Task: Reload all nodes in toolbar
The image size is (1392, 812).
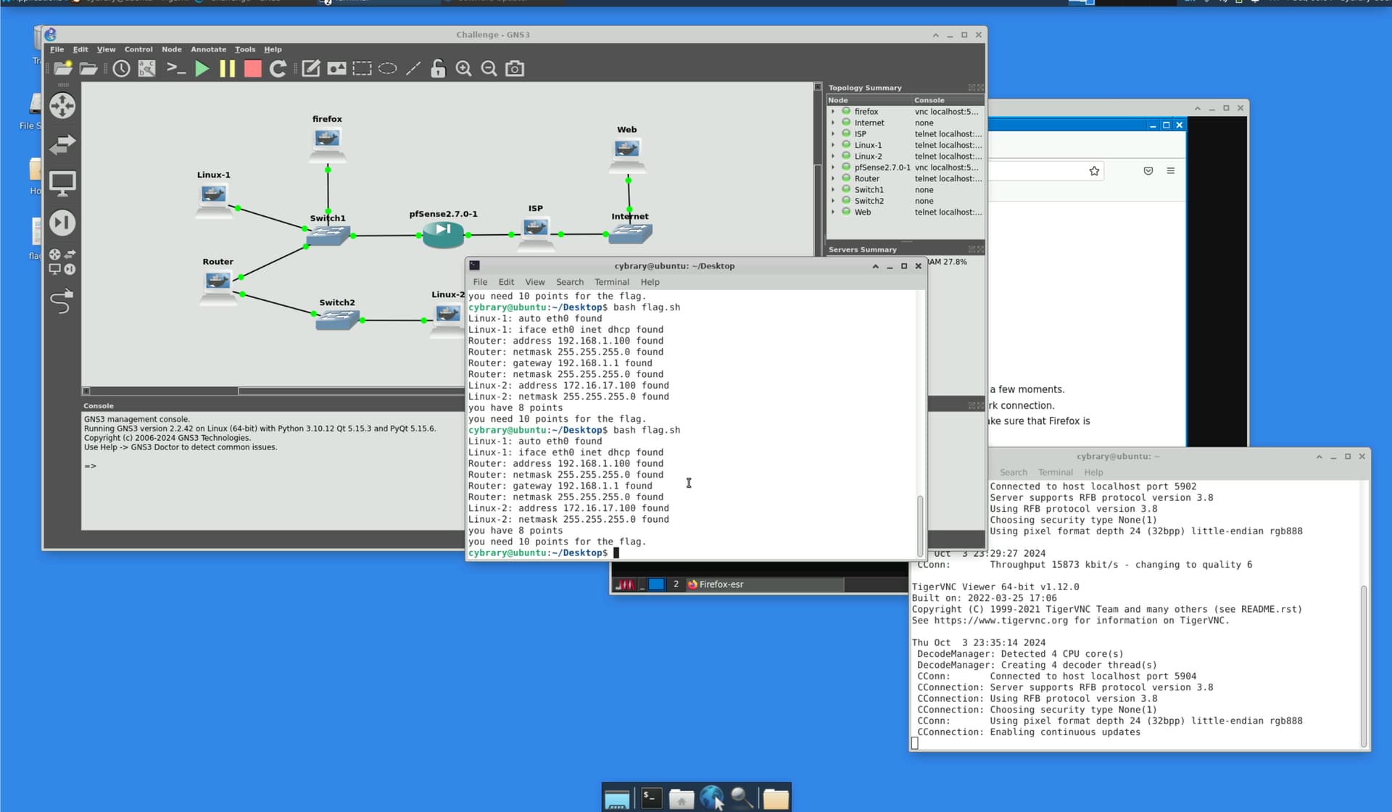Action: tap(278, 69)
